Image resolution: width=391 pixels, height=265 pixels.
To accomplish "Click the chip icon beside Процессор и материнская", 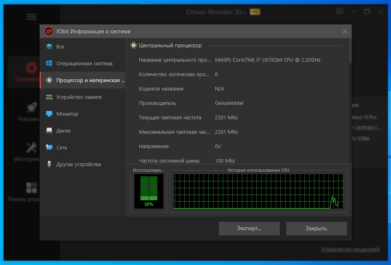I will click(49, 80).
